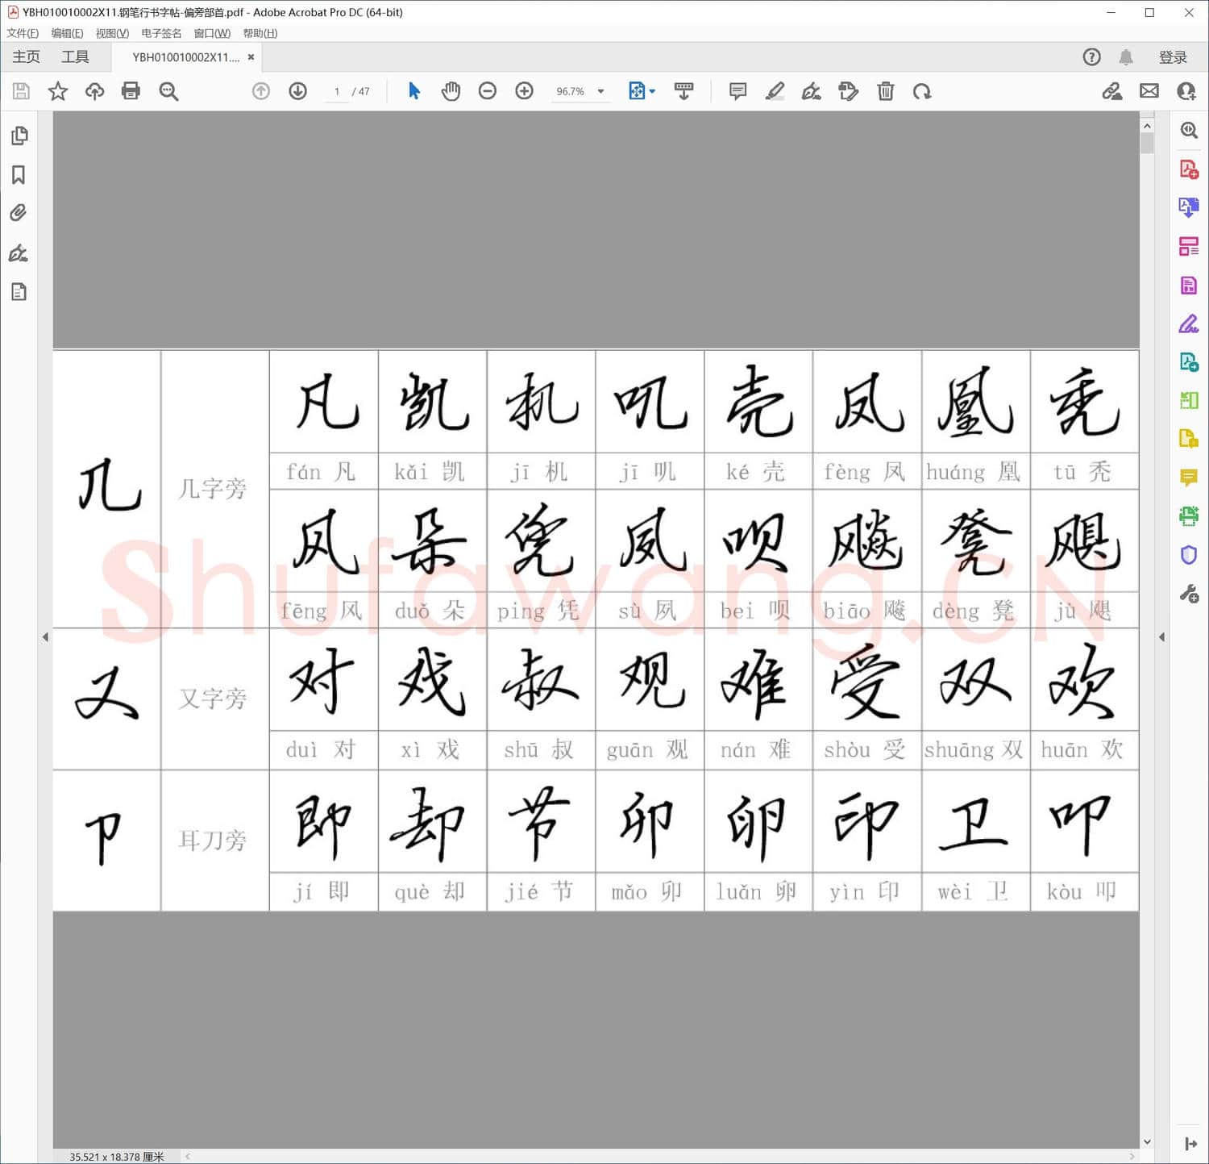This screenshot has width=1209, height=1164.
Task: Go to the previous page
Action: (261, 91)
